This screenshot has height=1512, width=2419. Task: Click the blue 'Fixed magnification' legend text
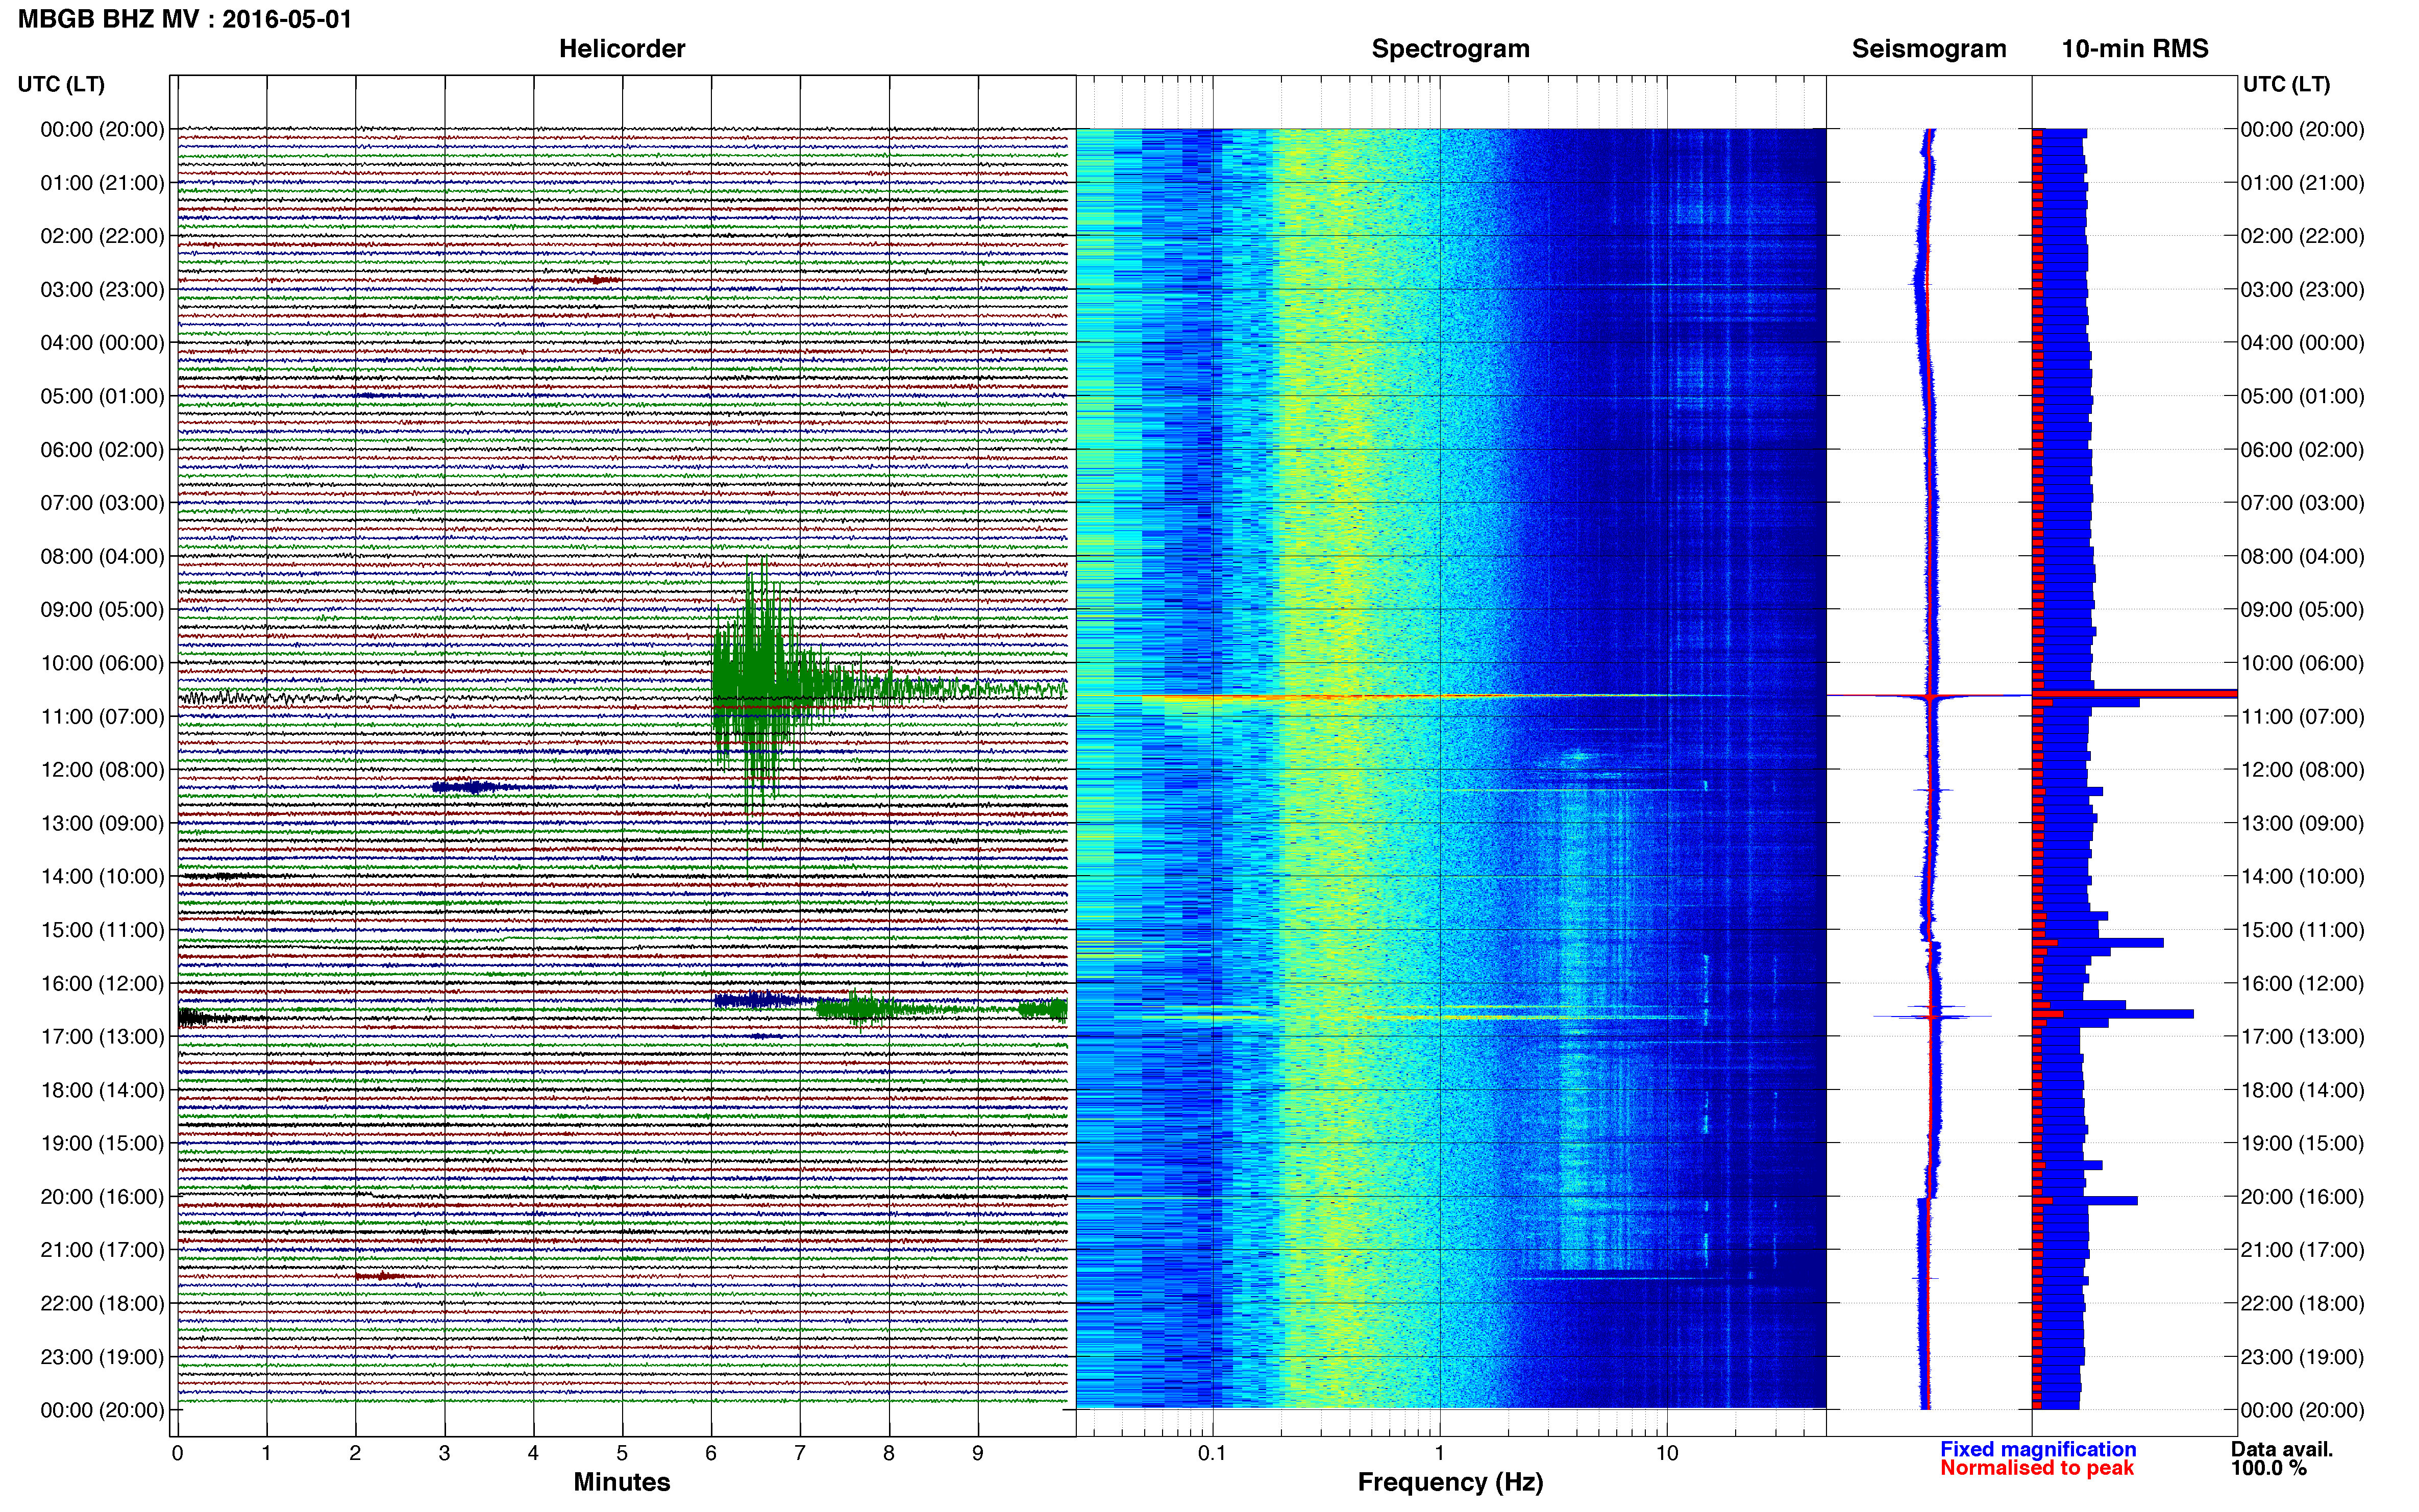tap(2038, 1449)
